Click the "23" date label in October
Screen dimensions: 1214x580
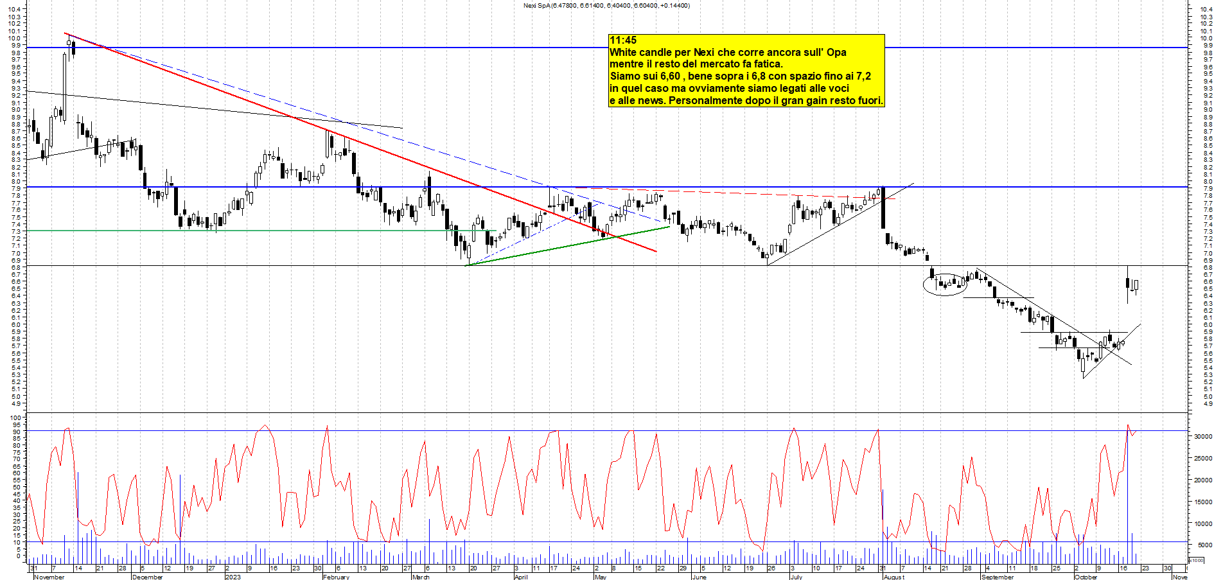point(1145,568)
